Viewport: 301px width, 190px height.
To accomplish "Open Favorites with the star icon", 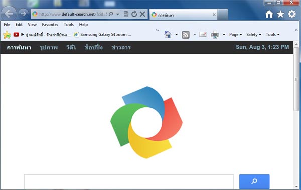I will (280, 14).
